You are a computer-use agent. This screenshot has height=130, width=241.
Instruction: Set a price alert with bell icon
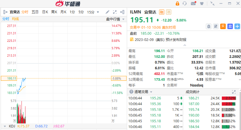point(209,26)
